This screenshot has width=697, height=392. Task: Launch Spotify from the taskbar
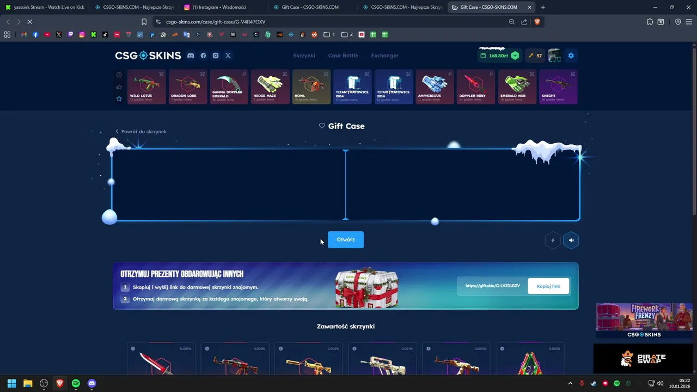[x=76, y=383]
